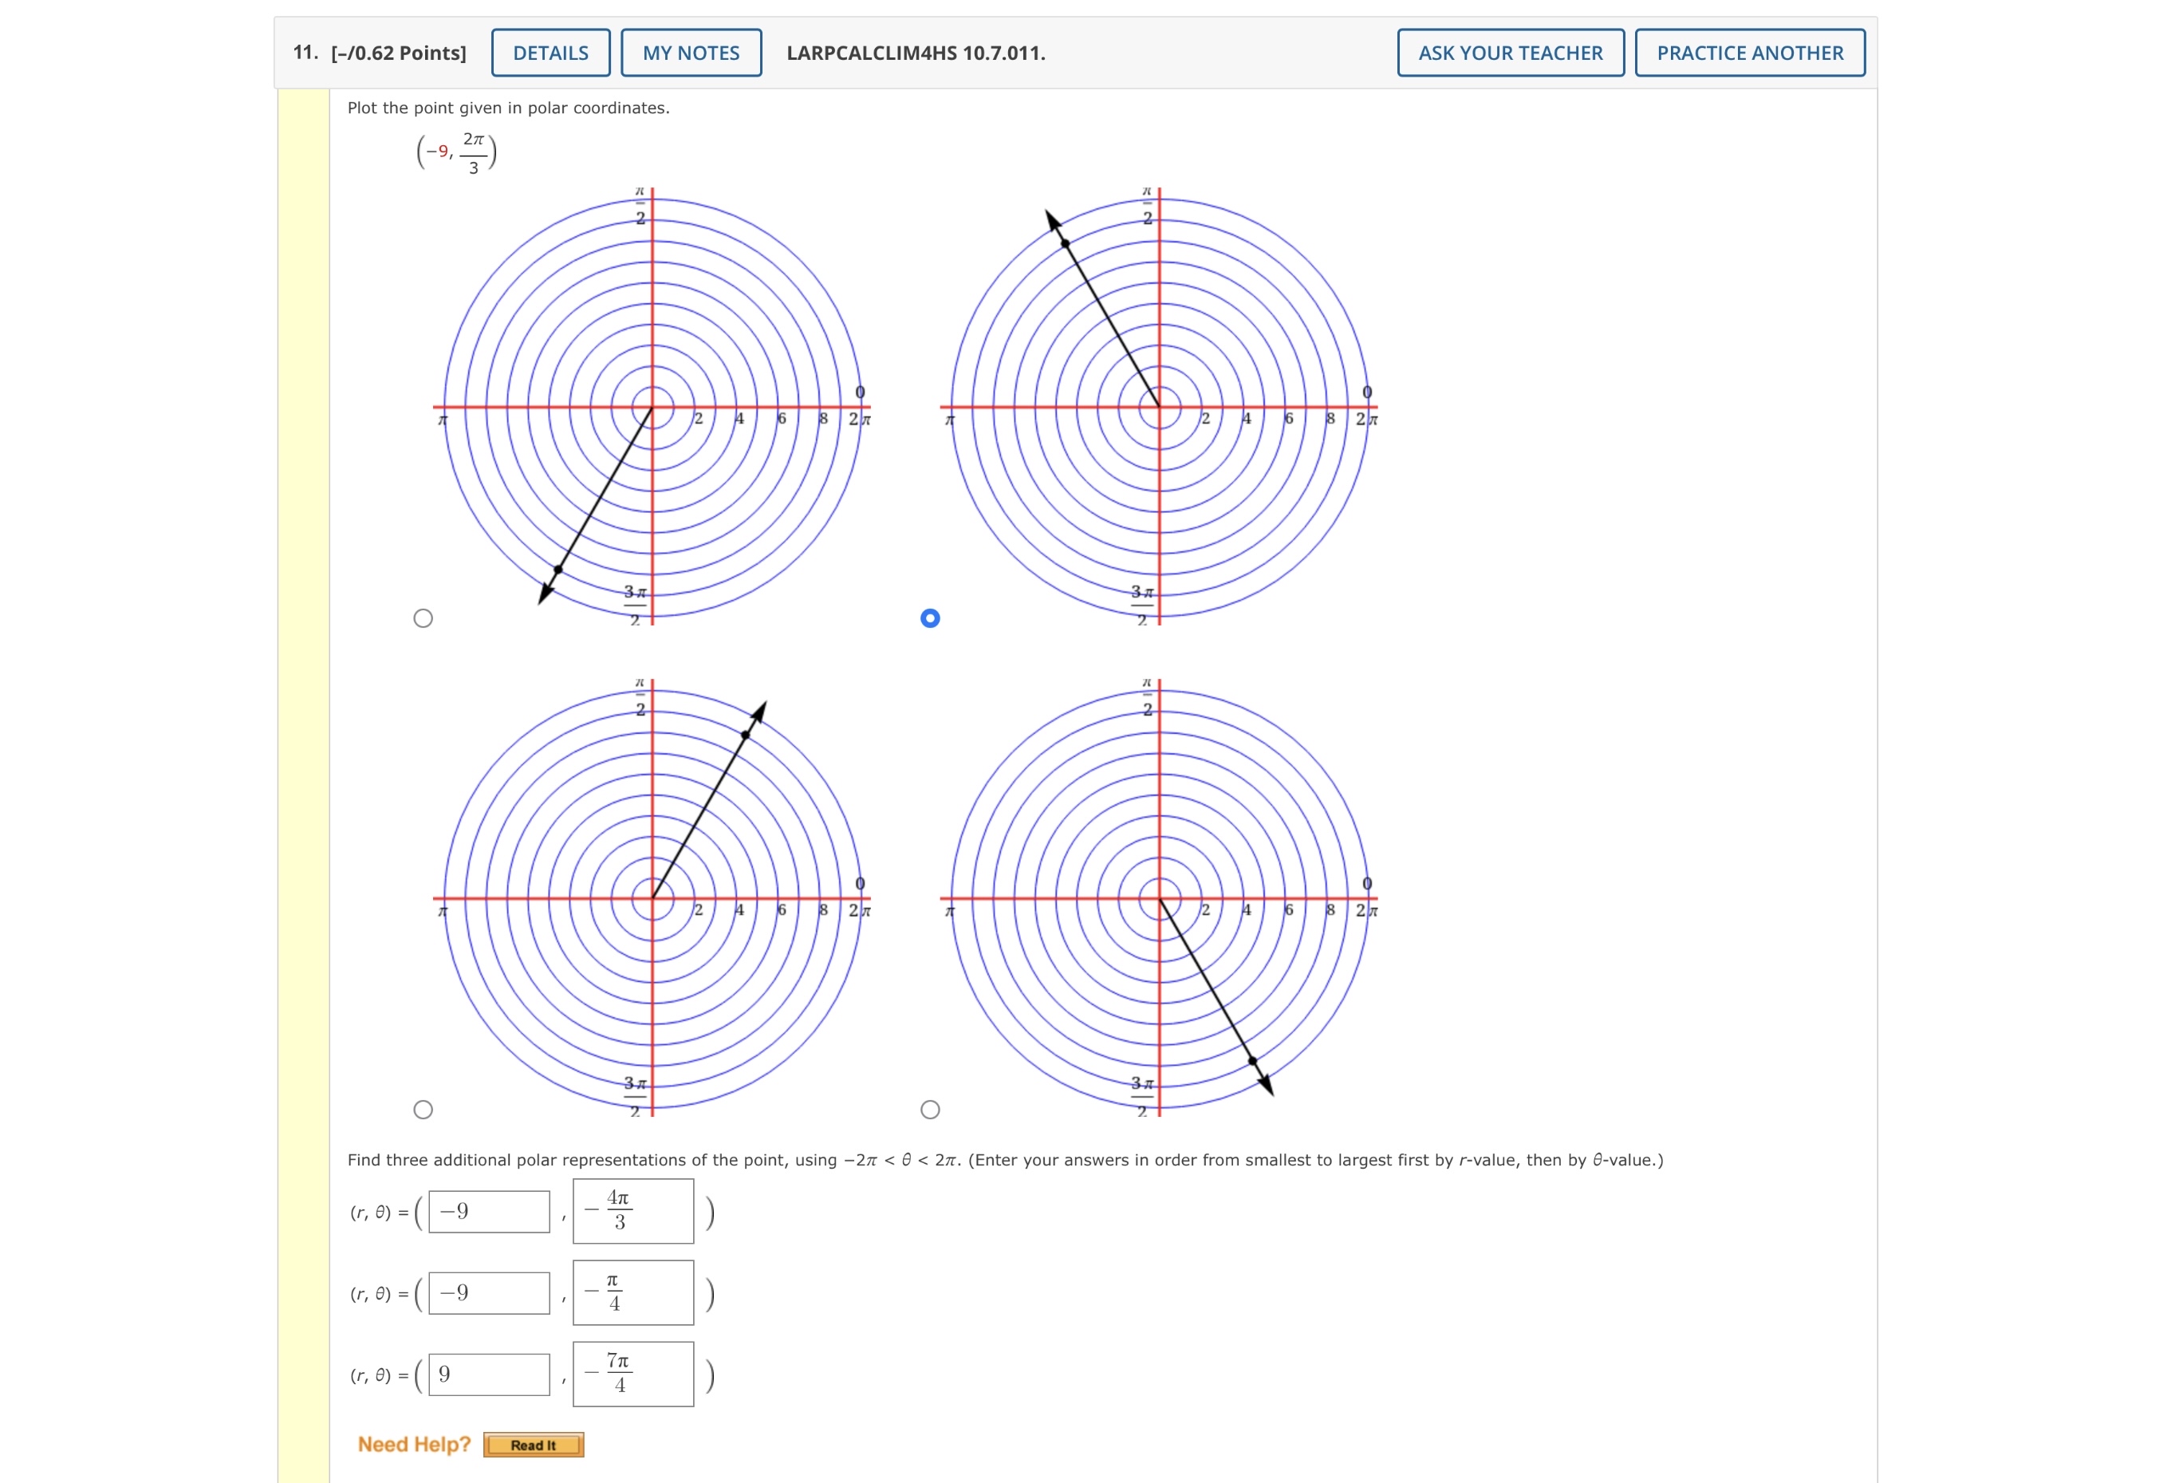The image size is (2179, 1483).
Task: Edit theta field containing −7π/4
Action: pyautogui.click(x=634, y=1375)
